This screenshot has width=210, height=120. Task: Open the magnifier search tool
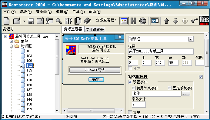(59, 21)
